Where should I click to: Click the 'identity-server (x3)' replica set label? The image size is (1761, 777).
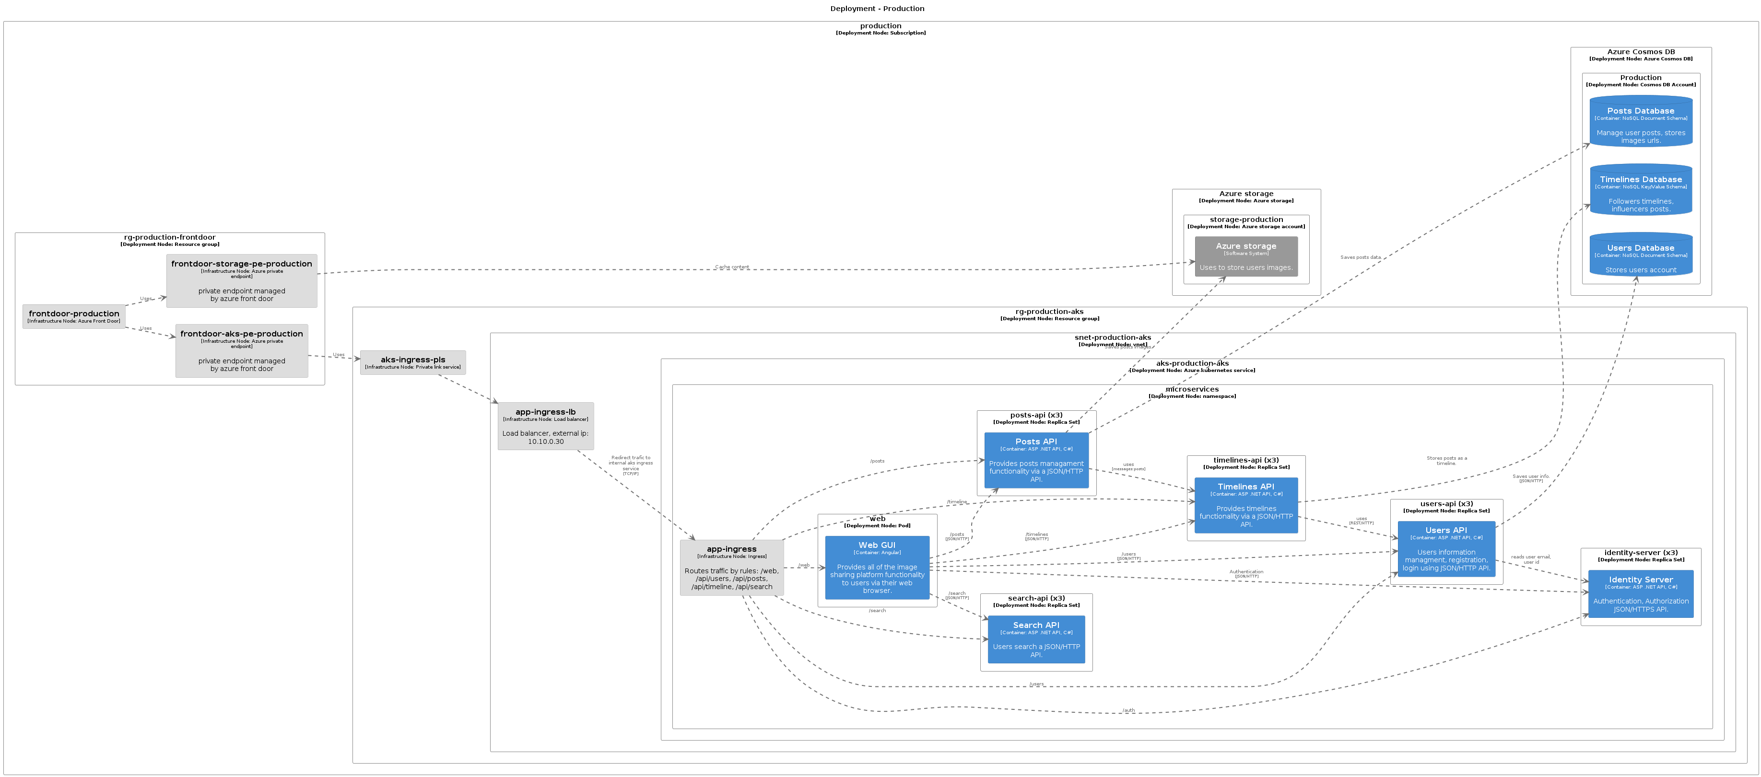[1641, 553]
